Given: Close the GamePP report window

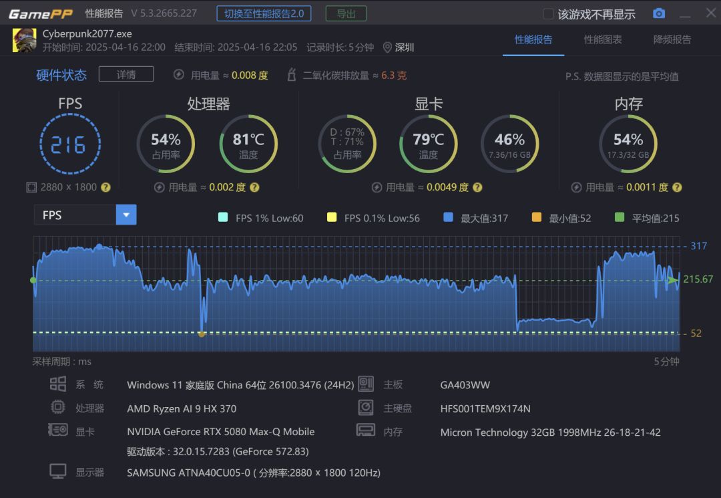Looking at the screenshot, I should coord(711,13).
